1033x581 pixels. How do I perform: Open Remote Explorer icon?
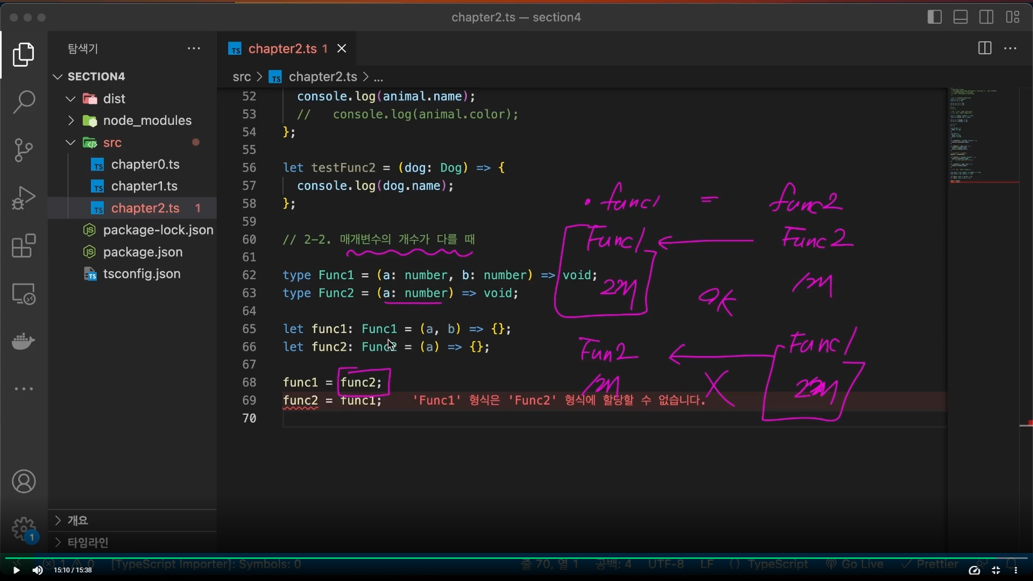(x=24, y=294)
